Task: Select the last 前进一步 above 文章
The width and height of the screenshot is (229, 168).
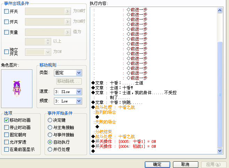Action: 137,78
